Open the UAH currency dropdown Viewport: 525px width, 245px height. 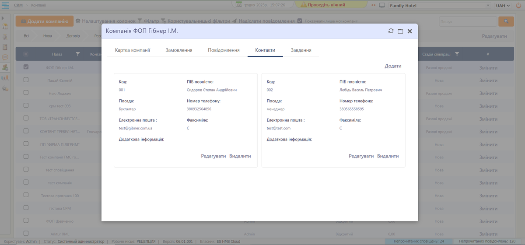pyautogui.click(x=503, y=5)
